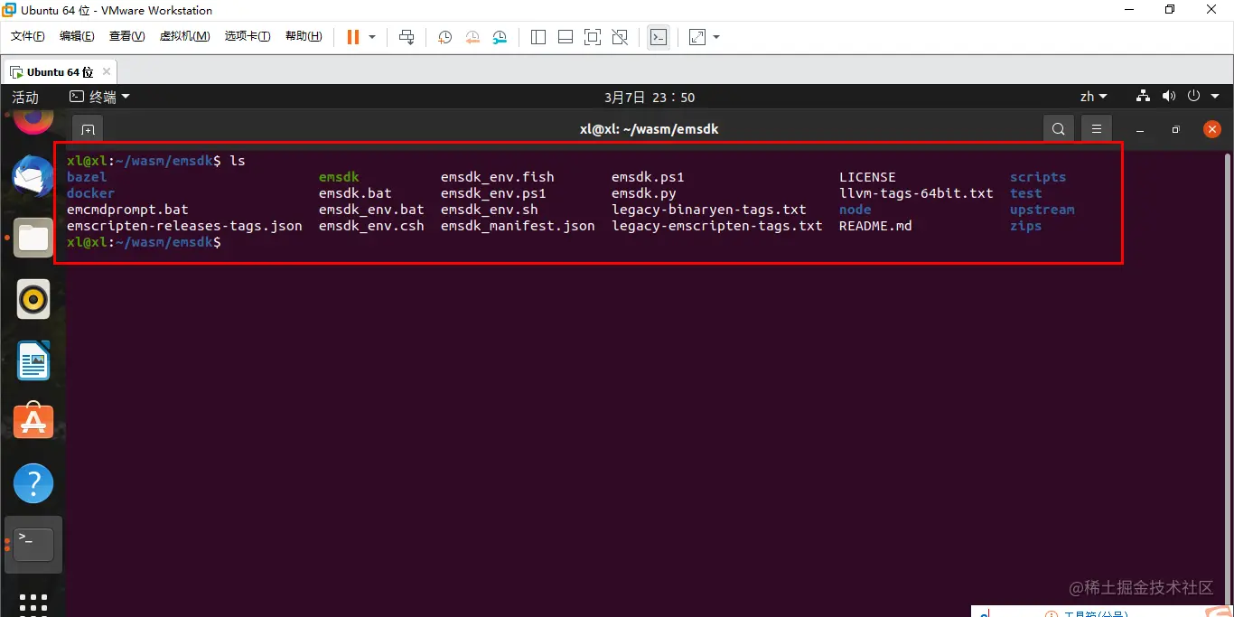Open the 虚拟机(M) menu
Screen dimensions: 1234x617
pyautogui.click(x=184, y=36)
